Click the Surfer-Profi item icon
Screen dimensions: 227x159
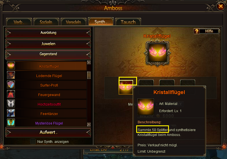pyautogui.click(x=11, y=85)
